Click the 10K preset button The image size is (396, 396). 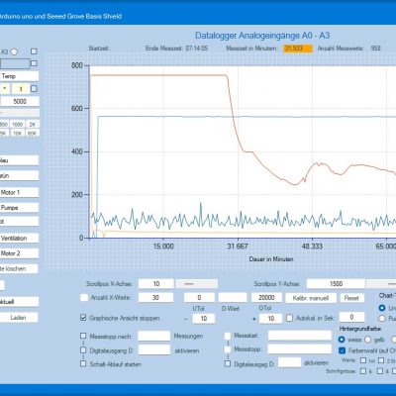click(x=17, y=133)
